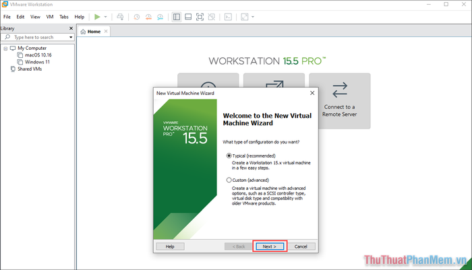The image size is (472, 270).
Task: Click the Connect to a Remote Server card
Action: [340, 101]
